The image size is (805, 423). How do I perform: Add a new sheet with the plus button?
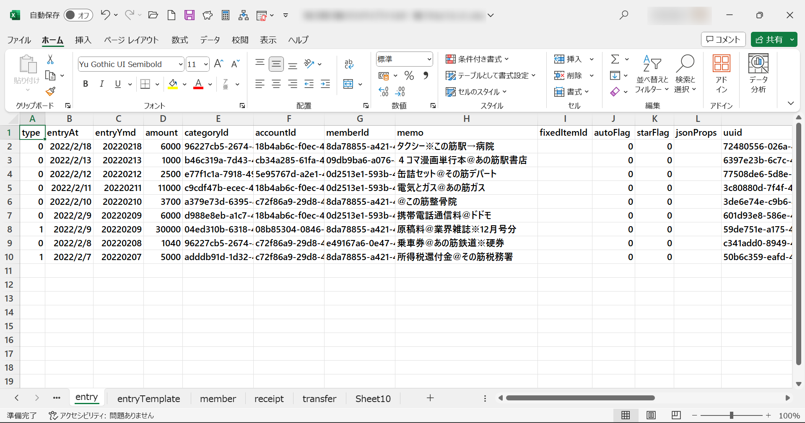click(430, 398)
